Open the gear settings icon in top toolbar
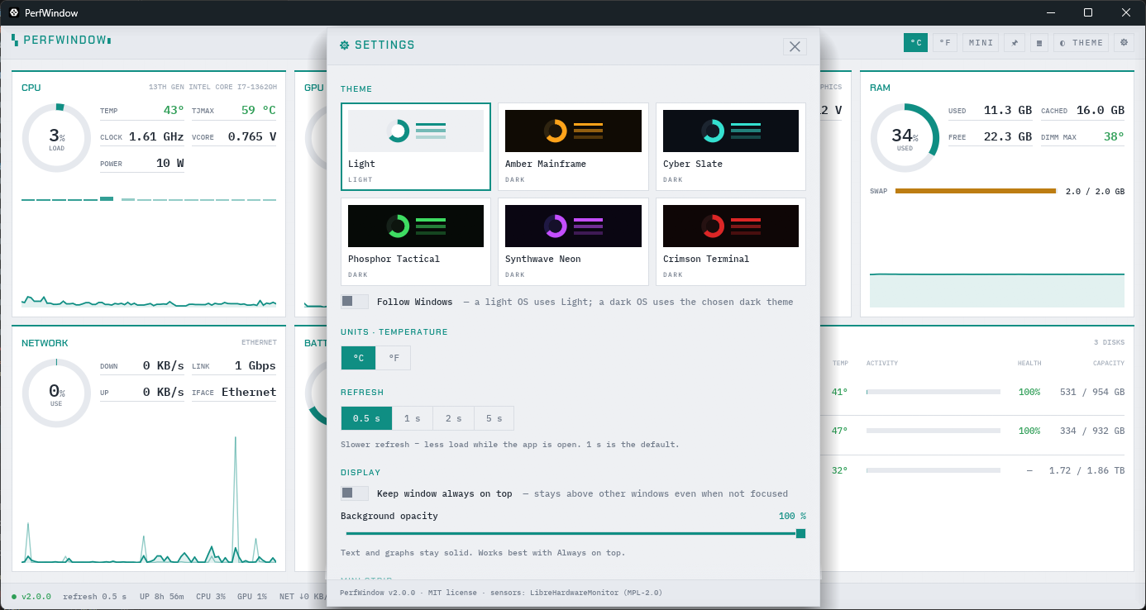 (x=1123, y=43)
